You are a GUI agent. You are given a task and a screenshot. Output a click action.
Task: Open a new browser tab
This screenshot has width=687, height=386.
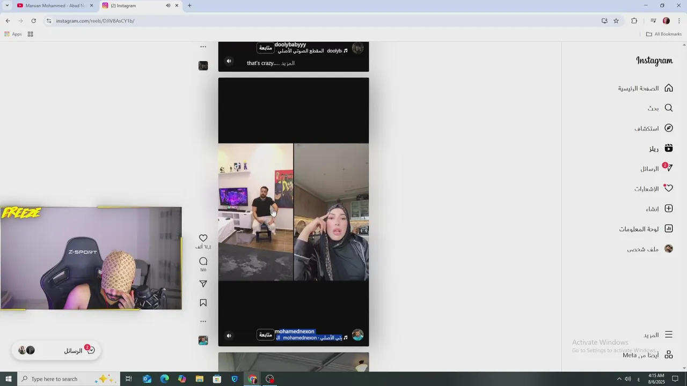click(x=189, y=5)
